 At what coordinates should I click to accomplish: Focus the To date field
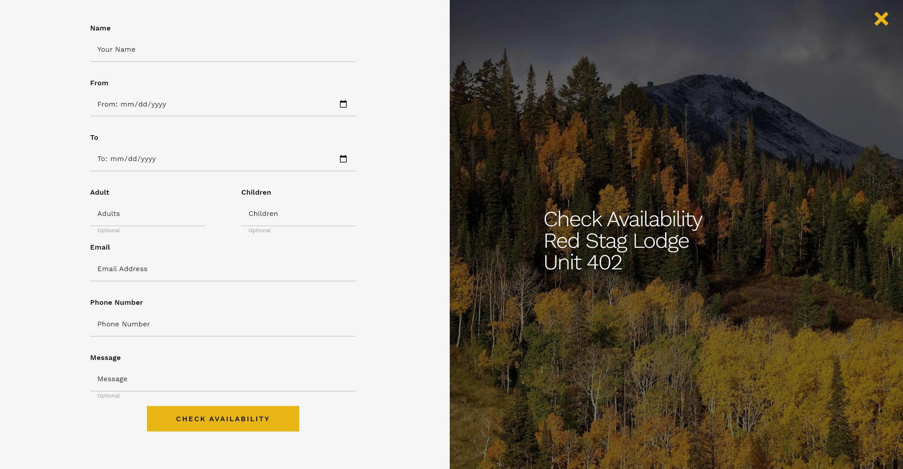(223, 159)
